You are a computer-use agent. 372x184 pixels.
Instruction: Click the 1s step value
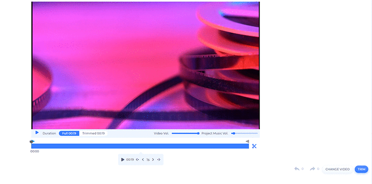(148, 160)
